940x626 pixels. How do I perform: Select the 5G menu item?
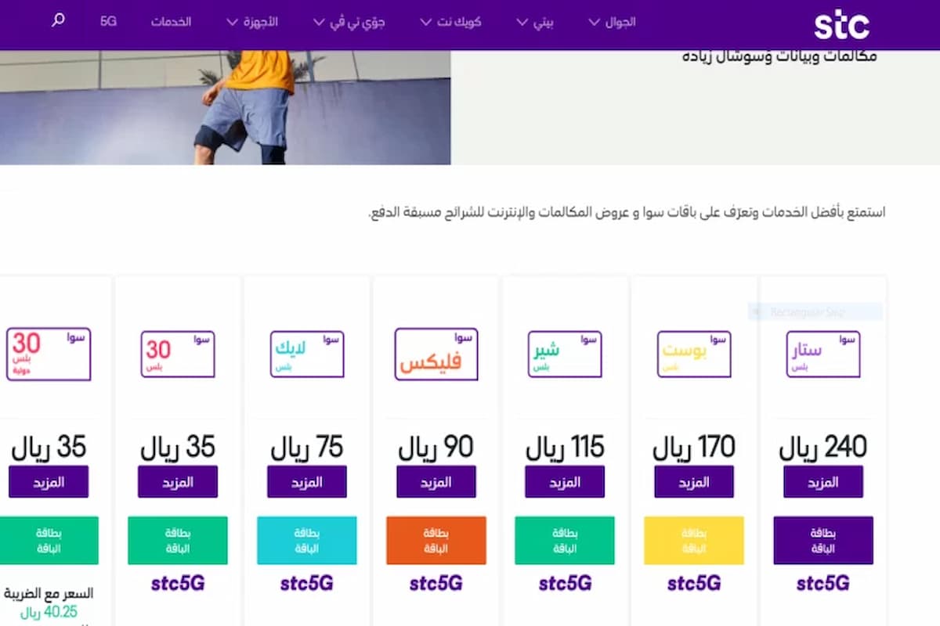107,22
